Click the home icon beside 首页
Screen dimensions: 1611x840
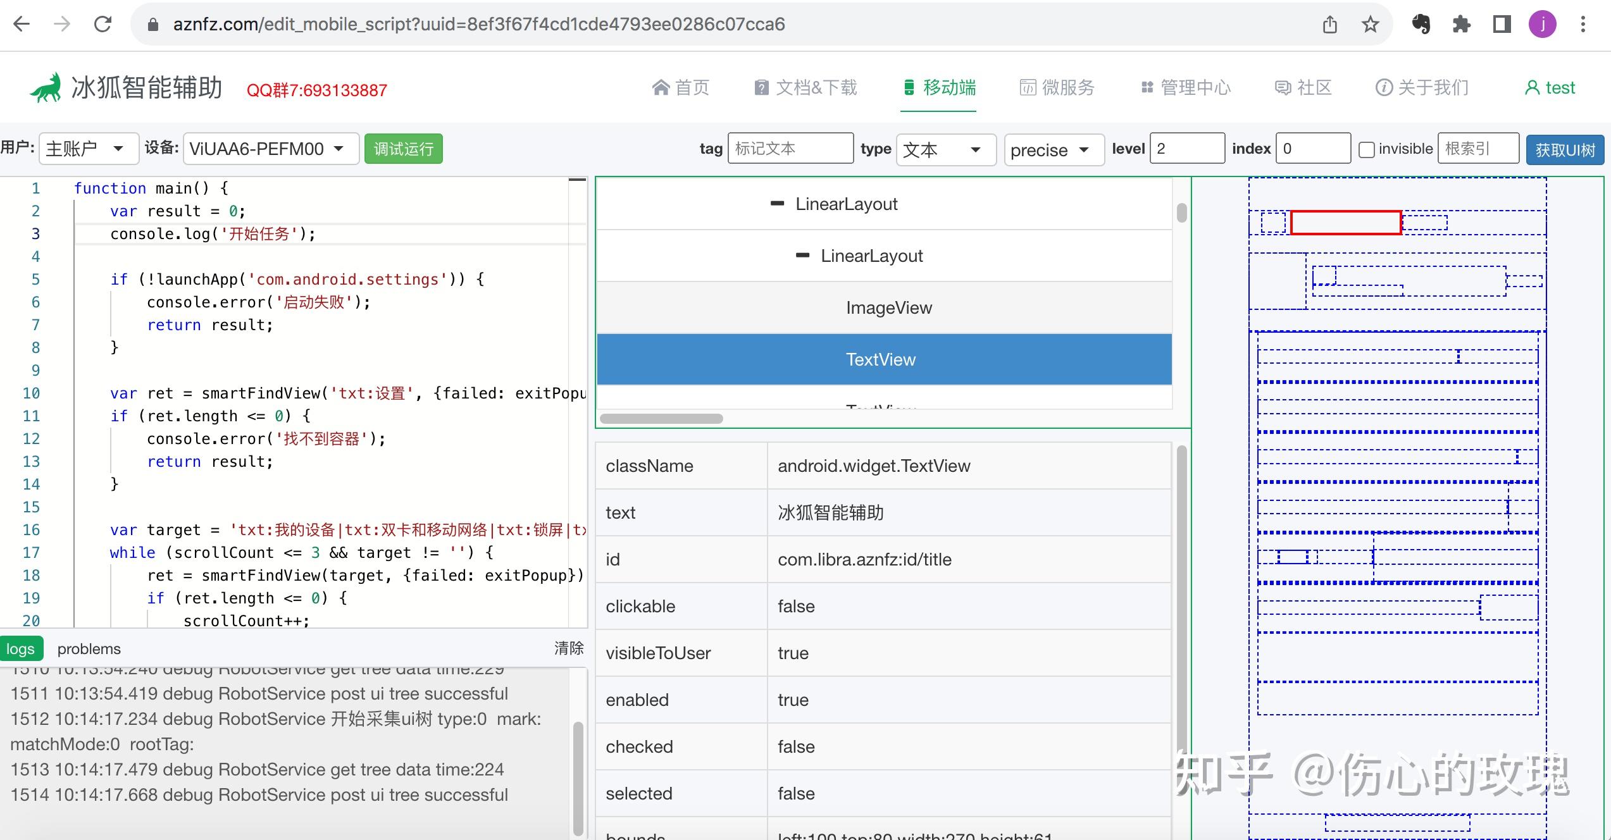pyautogui.click(x=661, y=87)
